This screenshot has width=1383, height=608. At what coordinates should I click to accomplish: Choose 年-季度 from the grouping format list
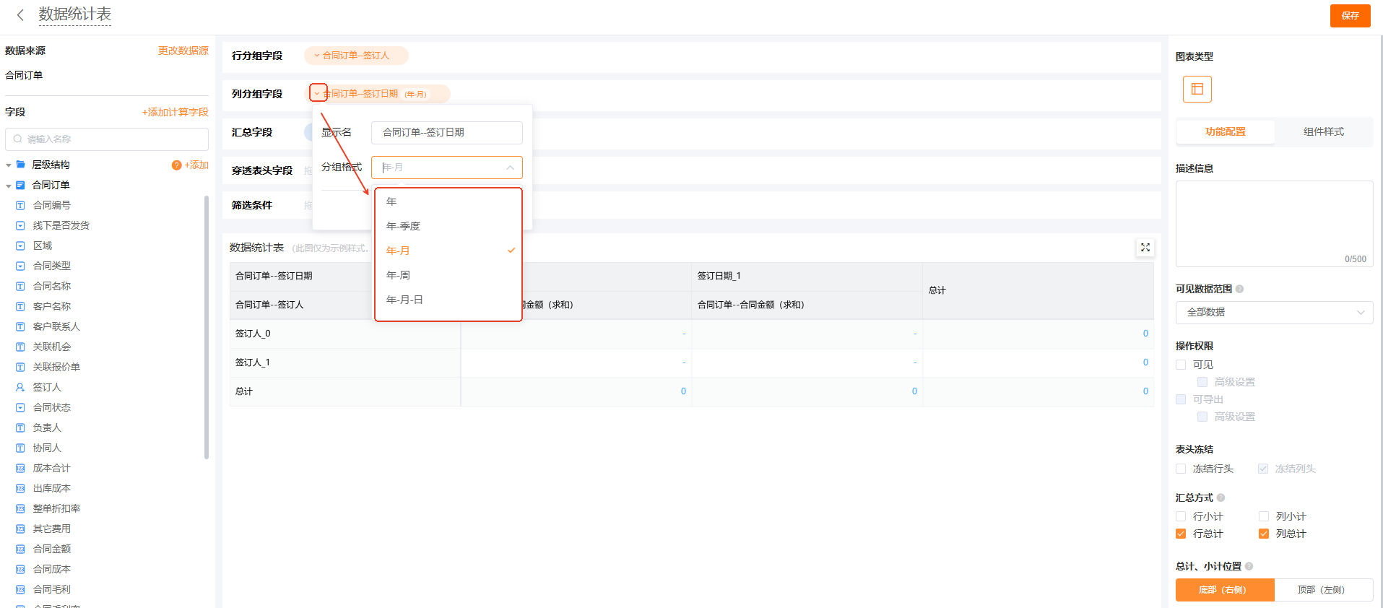(403, 226)
